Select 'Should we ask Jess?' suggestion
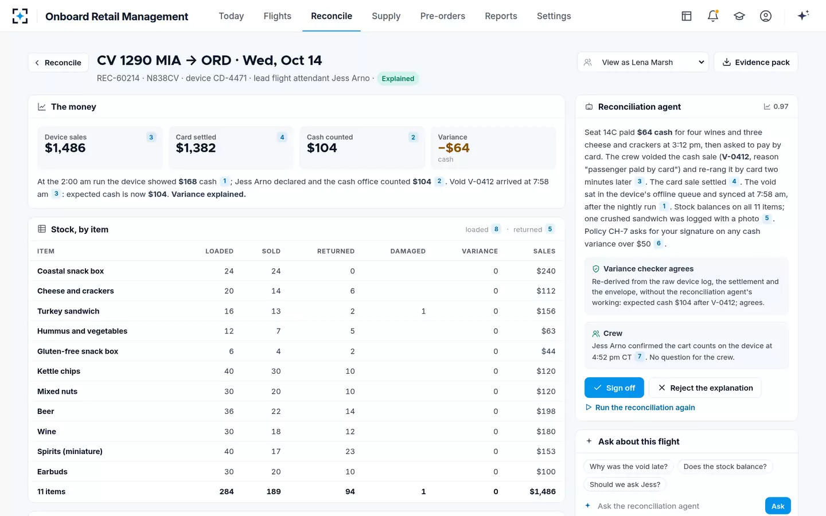 coord(625,484)
